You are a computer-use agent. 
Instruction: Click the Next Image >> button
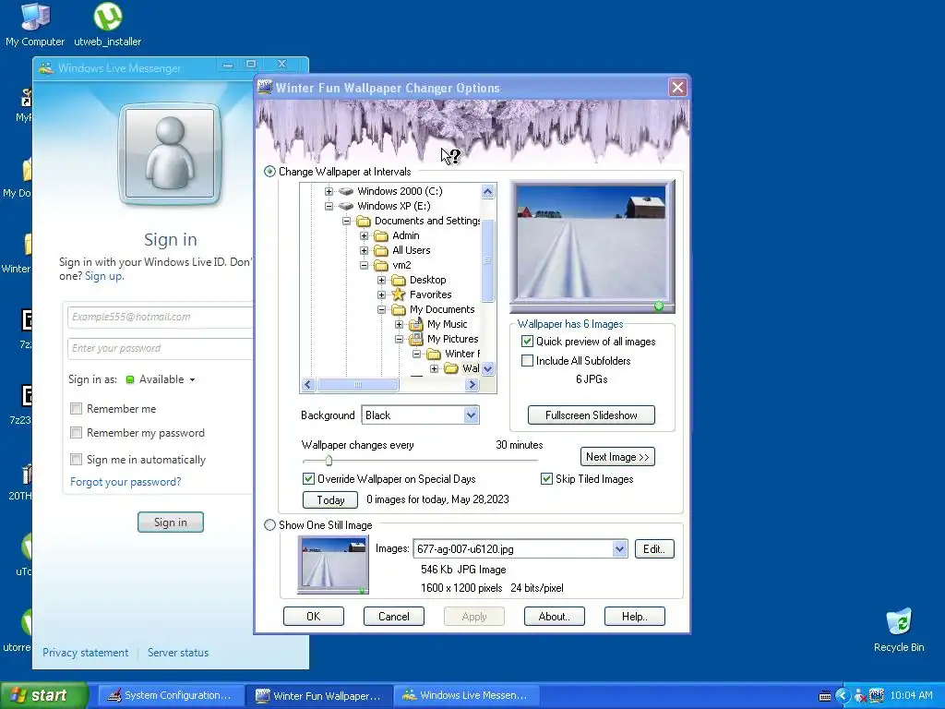pos(617,456)
